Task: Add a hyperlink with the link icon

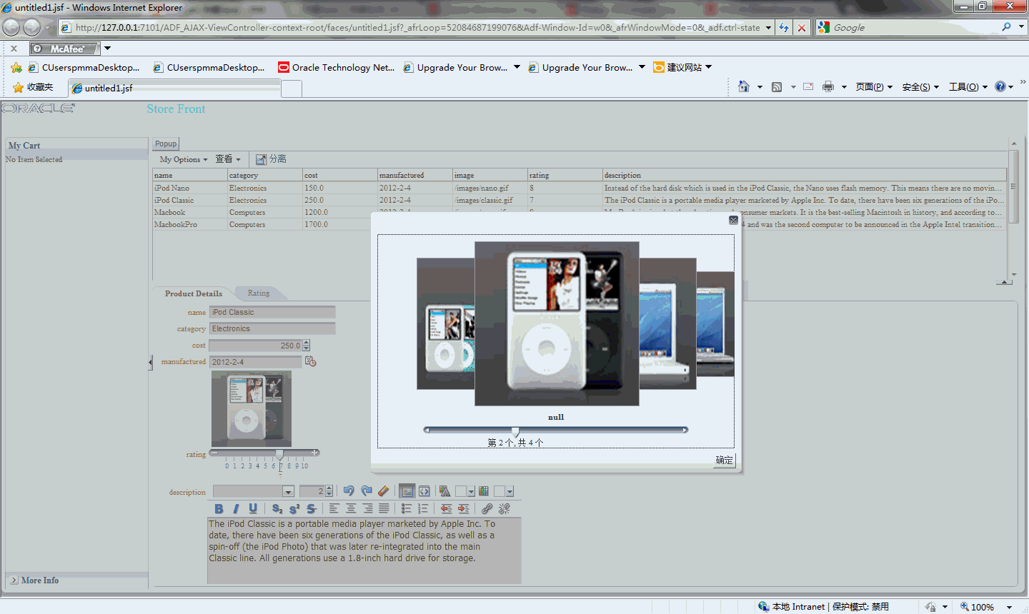Action: (x=487, y=509)
